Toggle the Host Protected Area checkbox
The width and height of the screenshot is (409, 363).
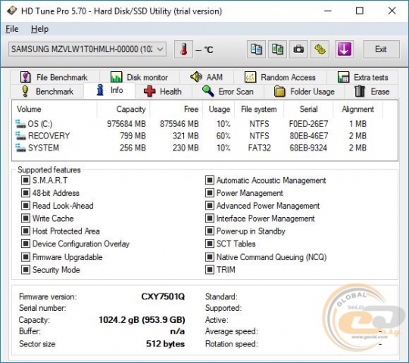(x=26, y=231)
